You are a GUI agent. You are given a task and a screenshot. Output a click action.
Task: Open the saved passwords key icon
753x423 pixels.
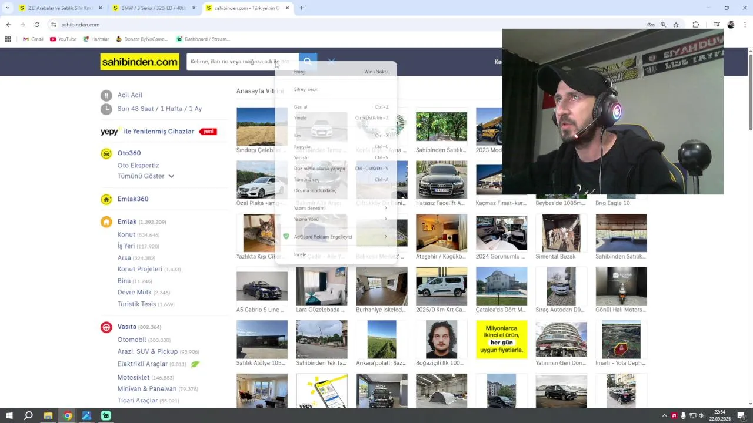tap(651, 25)
